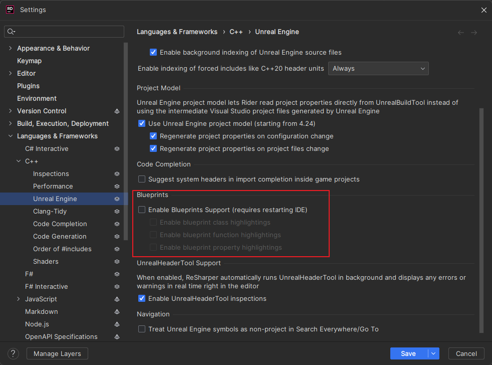Screen dimensions: 492x365
Task: Click the layer icon beside Version Control
Action: pos(117,111)
